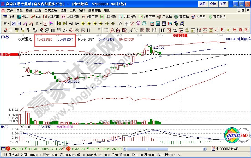
Task: Open the 公式选股 menu
Action: (51, 10)
